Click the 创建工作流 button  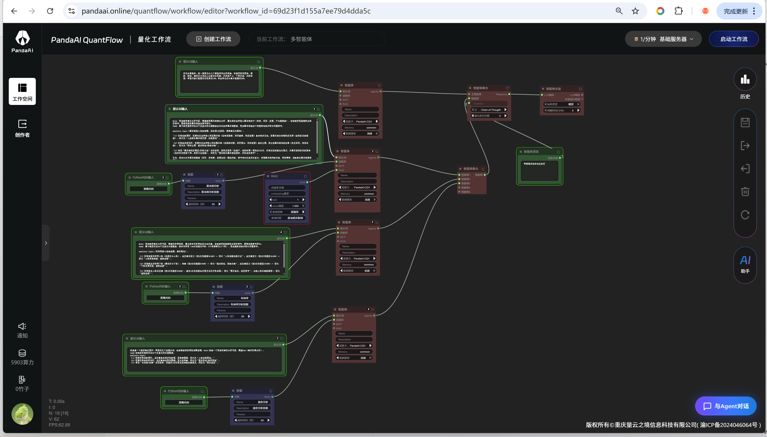[x=213, y=39]
